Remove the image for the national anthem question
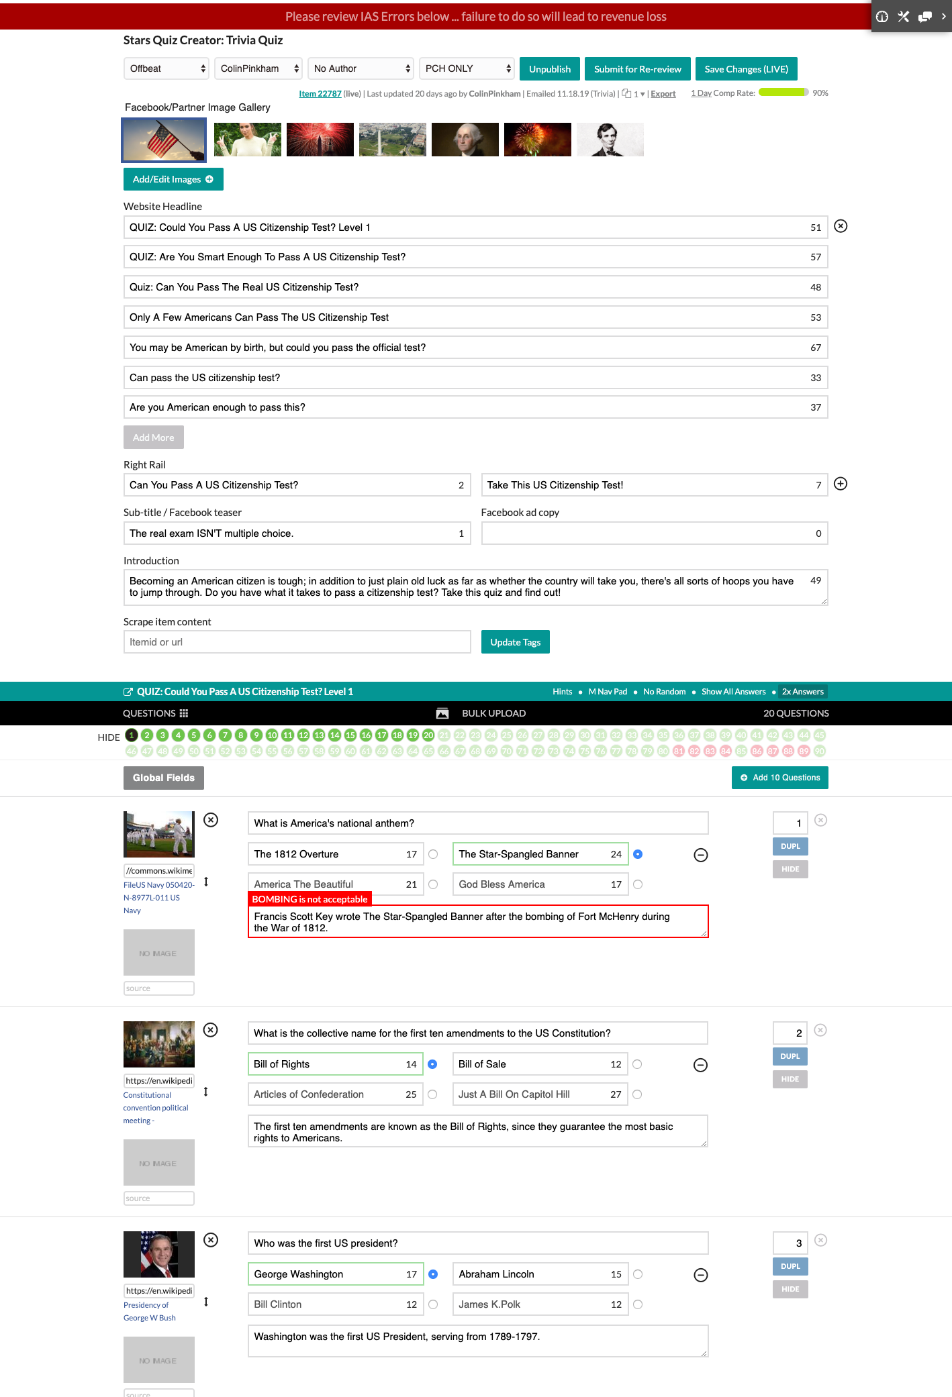The width and height of the screenshot is (952, 1397). [211, 820]
